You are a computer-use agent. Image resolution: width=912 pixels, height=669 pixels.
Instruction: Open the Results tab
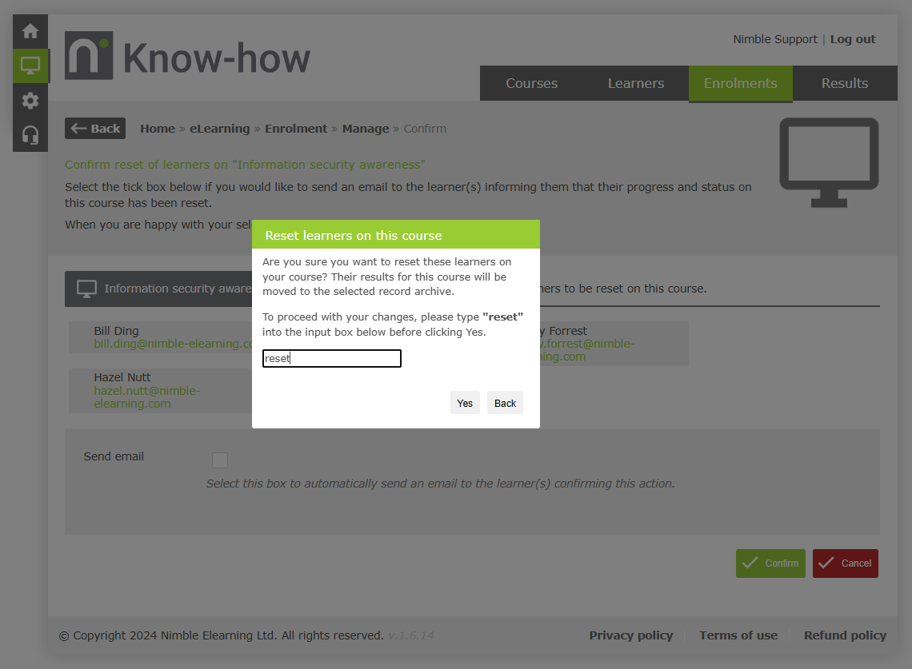[x=845, y=83]
